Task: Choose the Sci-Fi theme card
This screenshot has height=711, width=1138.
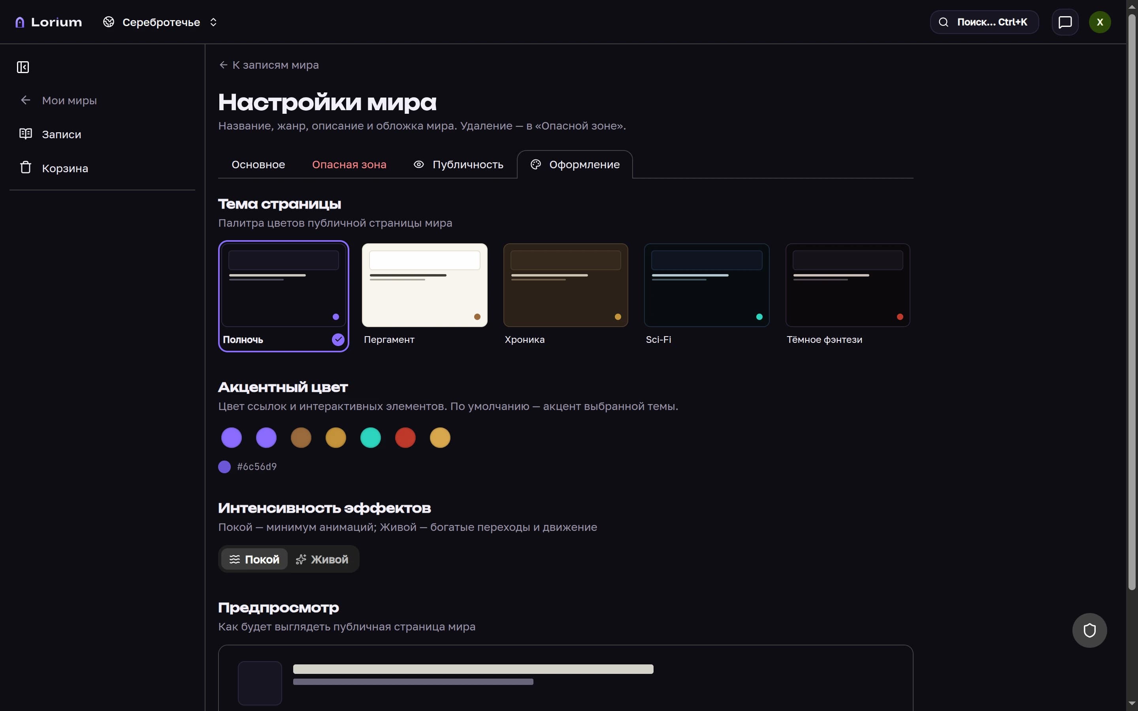Action: tap(707, 296)
